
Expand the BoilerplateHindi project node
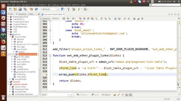click(x=8, y=17)
